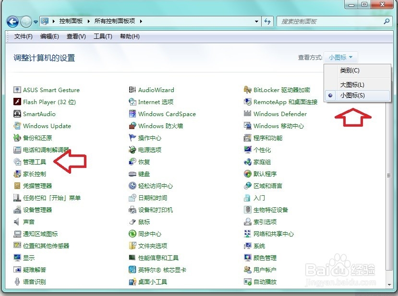The image size is (398, 296).
Task: Open the ASUS Smart Gesture icon
Action: click(x=17, y=90)
